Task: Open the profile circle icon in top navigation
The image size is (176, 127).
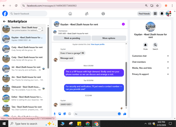Action: [x=103, y=14]
